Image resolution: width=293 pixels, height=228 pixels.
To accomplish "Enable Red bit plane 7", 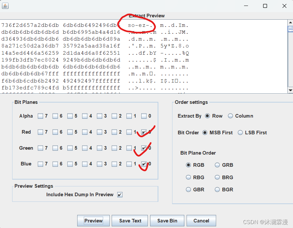I will click(x=40, y=132).
